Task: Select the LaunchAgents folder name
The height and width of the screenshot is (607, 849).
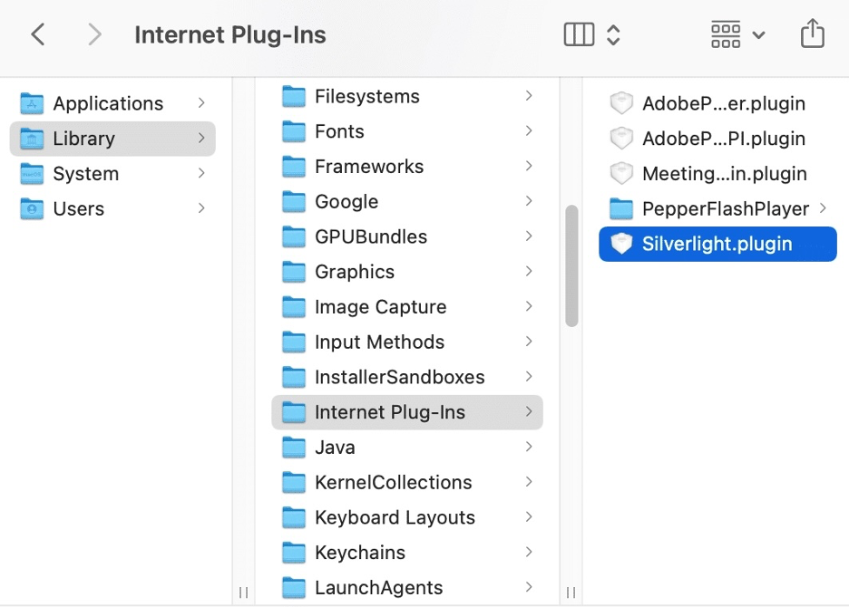Action: 379,588
